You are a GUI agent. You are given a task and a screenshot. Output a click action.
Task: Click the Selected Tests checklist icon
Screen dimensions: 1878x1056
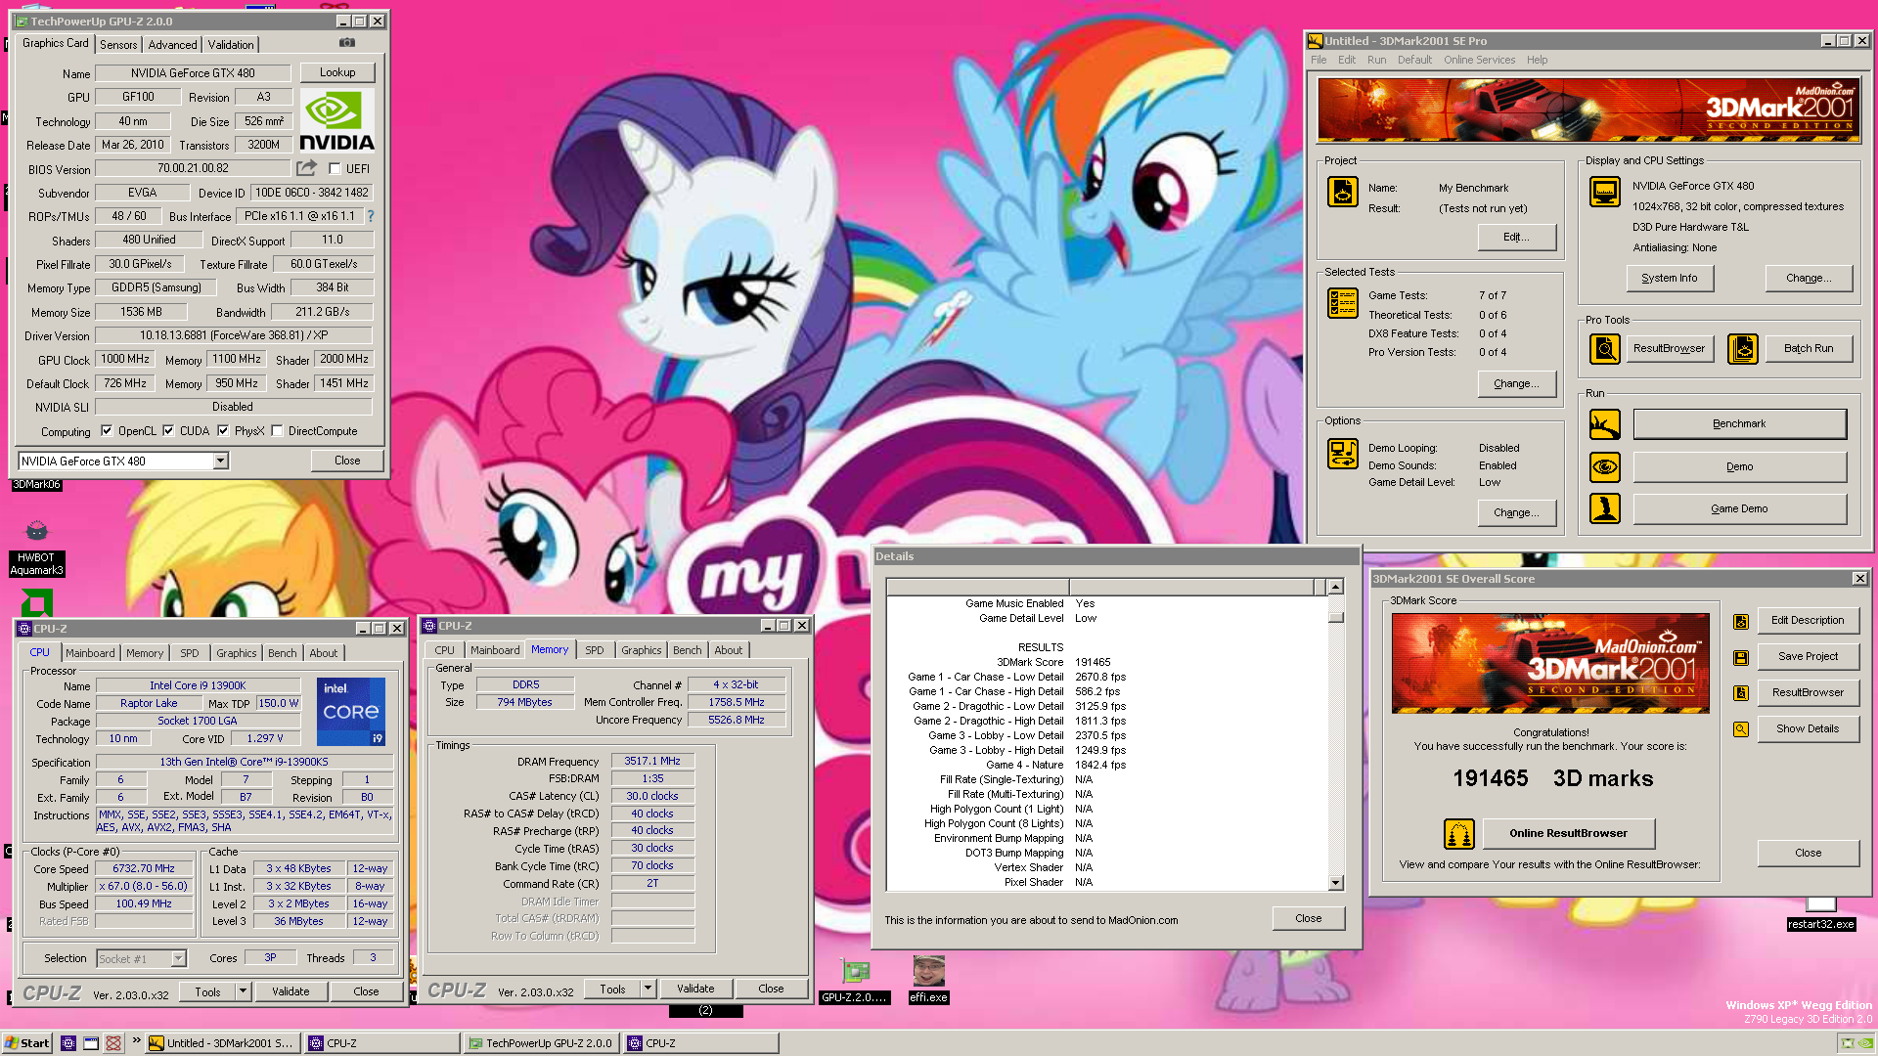(1343, 303)
